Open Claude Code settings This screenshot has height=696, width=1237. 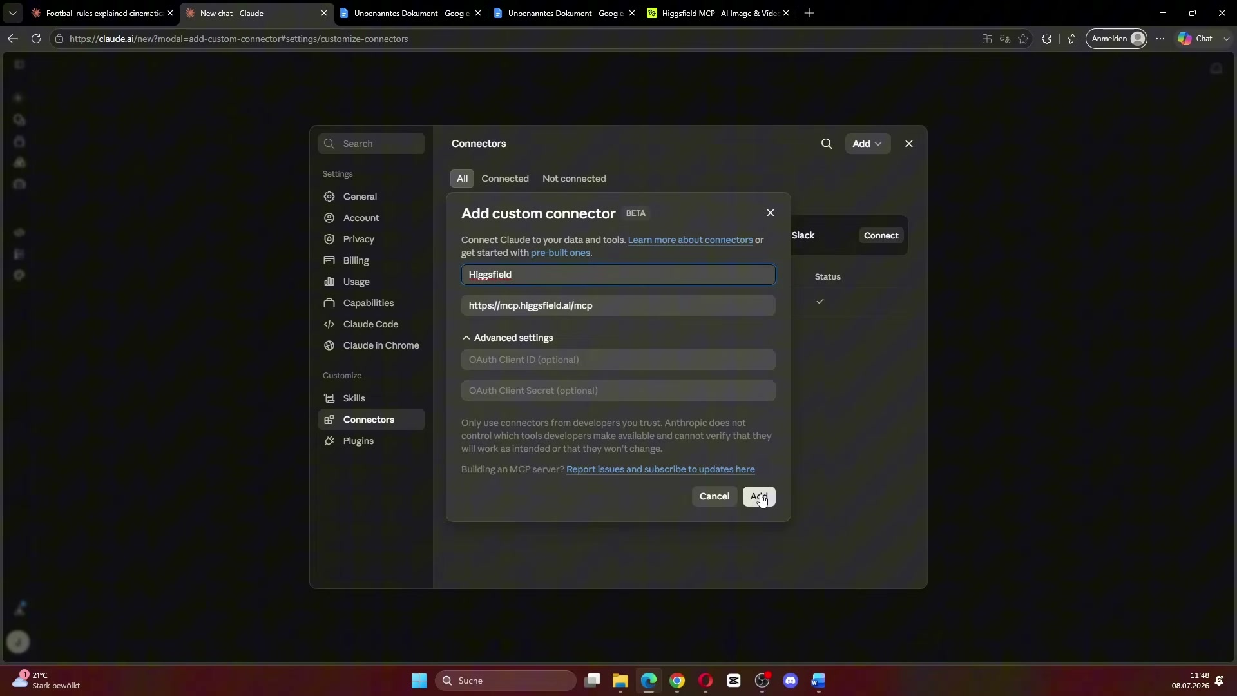pyautogui.click(x=371, y=324)
